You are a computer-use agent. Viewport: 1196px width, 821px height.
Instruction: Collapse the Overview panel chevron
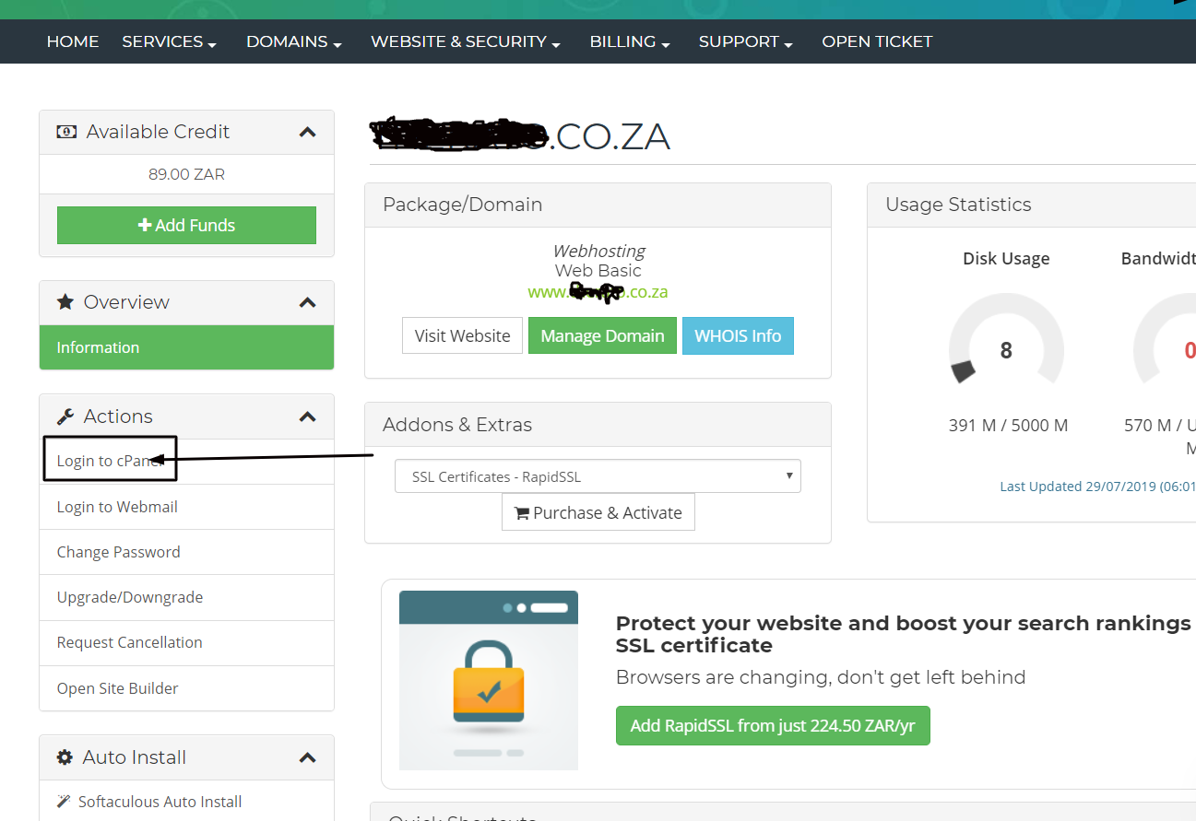308,302
